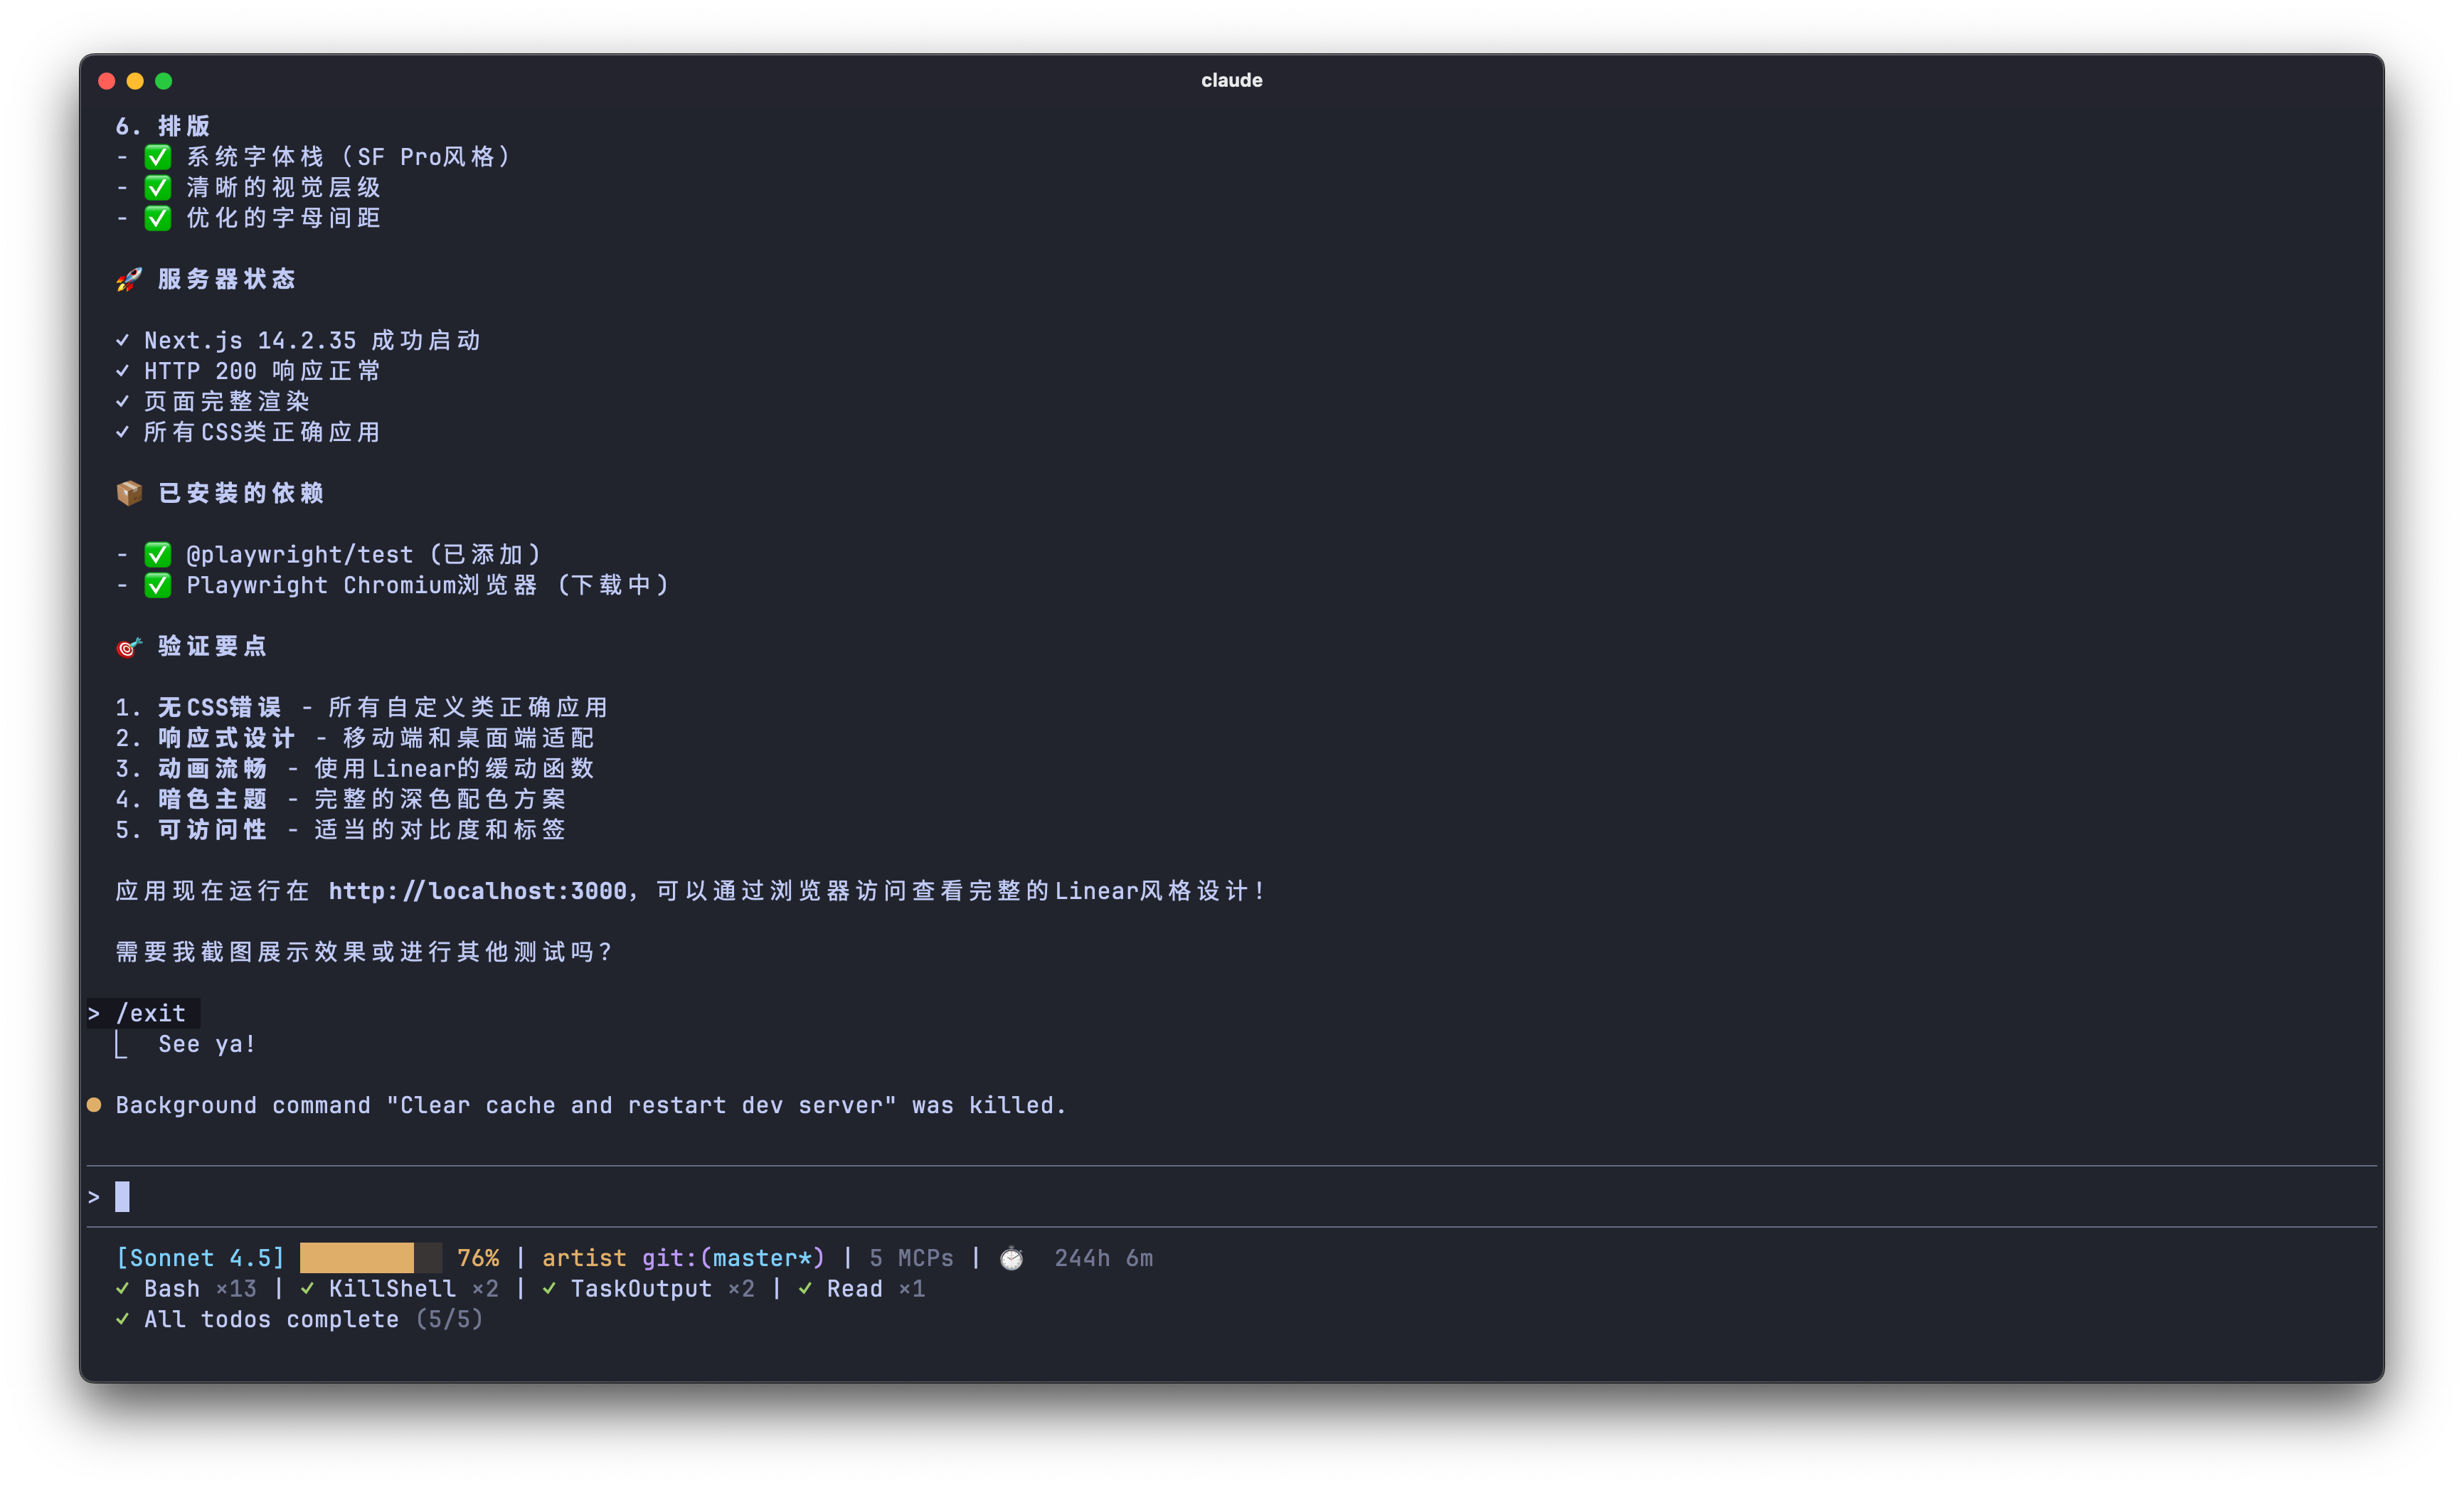Image resolution: width=2464 pixels, height=1488 pixels.
Task: Click the command input field cursor
Action: pos(122,1197)
